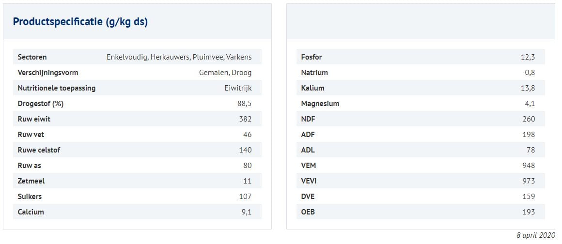The height and width of the screenshot is (244, 562).
Task: Click the Ruwe celstof value 140
Action: tap(245, 150)
